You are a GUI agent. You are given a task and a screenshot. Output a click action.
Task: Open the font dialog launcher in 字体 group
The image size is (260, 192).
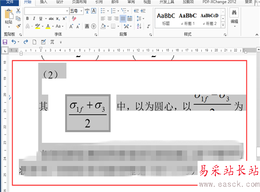point(96,35)
